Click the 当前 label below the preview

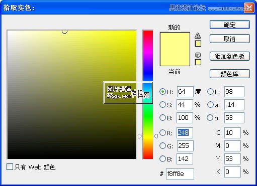(174, 72)
